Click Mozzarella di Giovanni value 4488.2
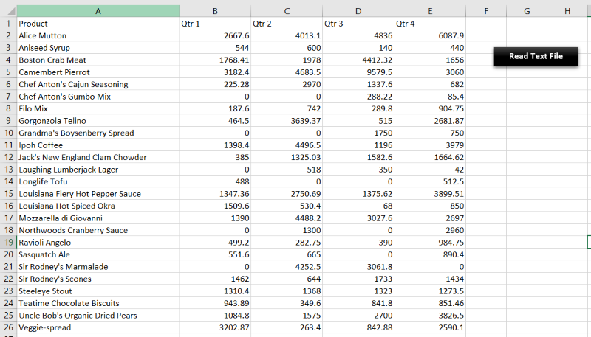The image size is (591, 337). click(x=287, y=218)
